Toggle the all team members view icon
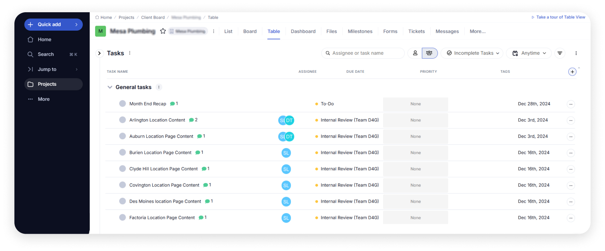Screen dimensions: 605x251 [x=429, y=53]
